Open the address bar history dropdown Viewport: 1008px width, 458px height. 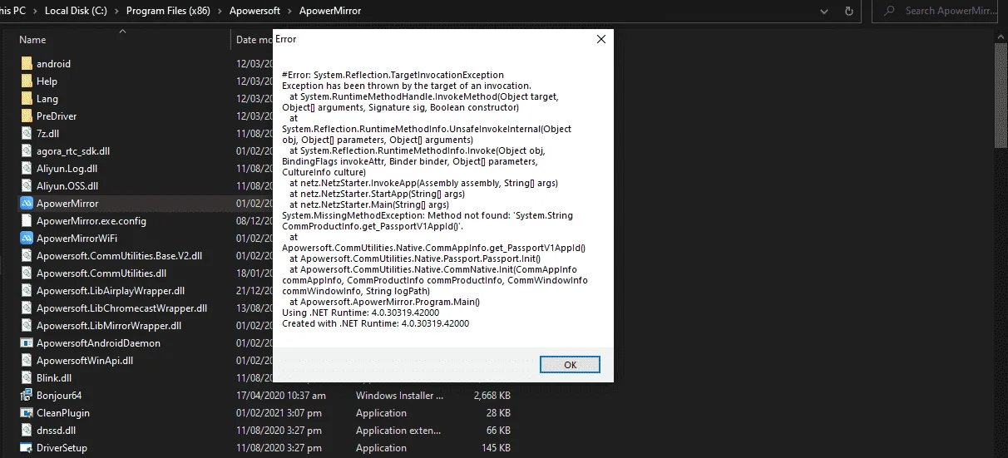pyautogui.click(x=823, y=11)
